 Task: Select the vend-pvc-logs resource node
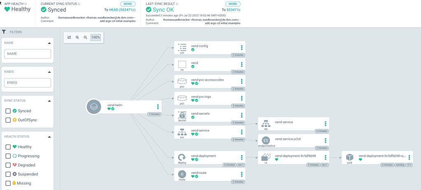pyautogui.click(x=210, y=99)
